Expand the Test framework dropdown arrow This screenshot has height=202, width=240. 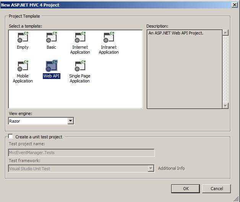[x=151, y=168]
